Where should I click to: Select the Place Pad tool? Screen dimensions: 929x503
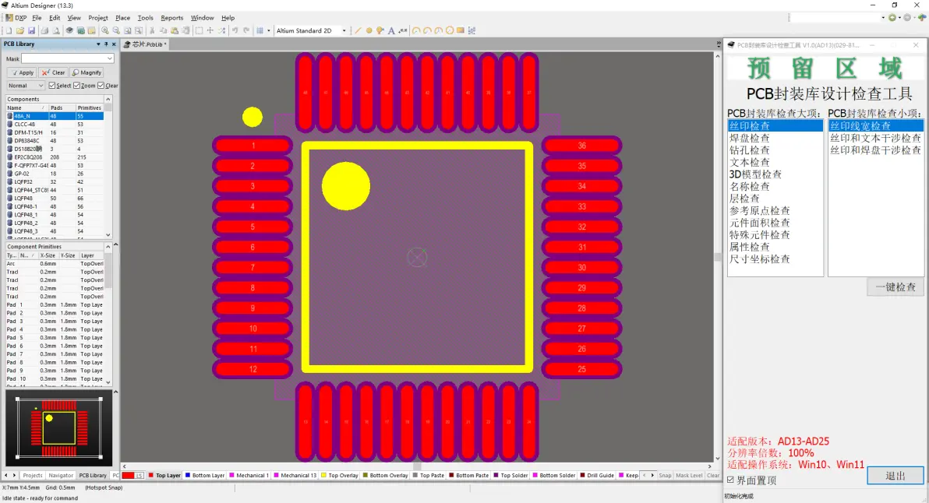369,31
